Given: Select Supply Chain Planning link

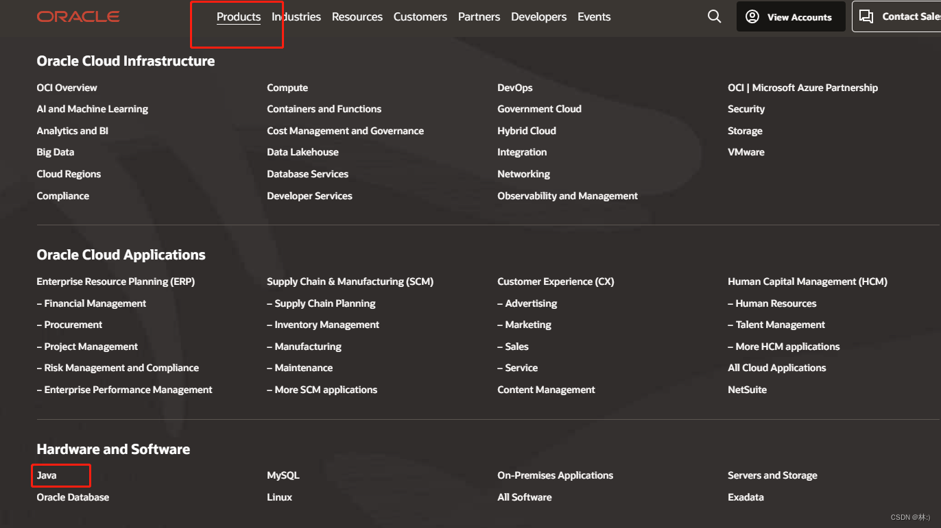Looking at the screenshot, I should tap(321, 303).
